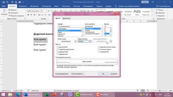This screenshot has width=173, height=97.
Task: Check подвійне закреслення checkbox
Action: [58, 49]
